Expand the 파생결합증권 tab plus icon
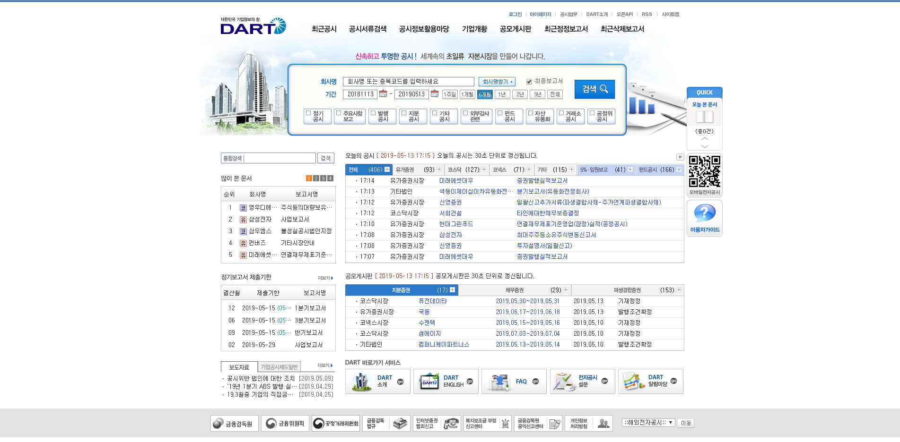This screenshot has width=900, height=442. (679, 290)
